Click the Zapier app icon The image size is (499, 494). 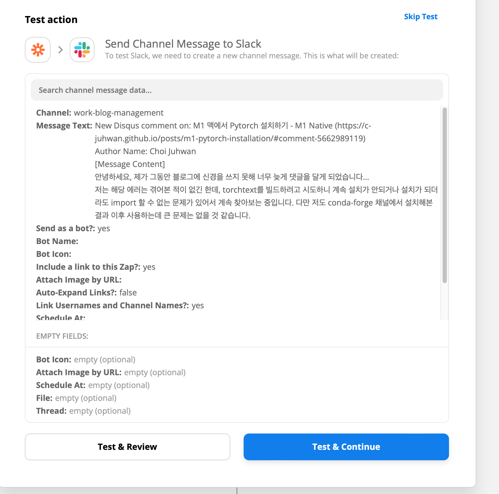(x=37, y=50)
